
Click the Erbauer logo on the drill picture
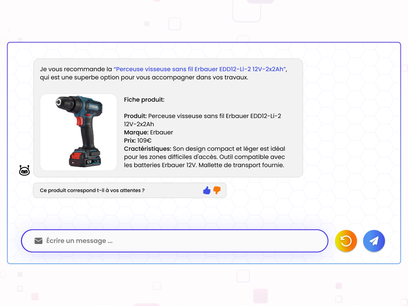click(94, 107)
